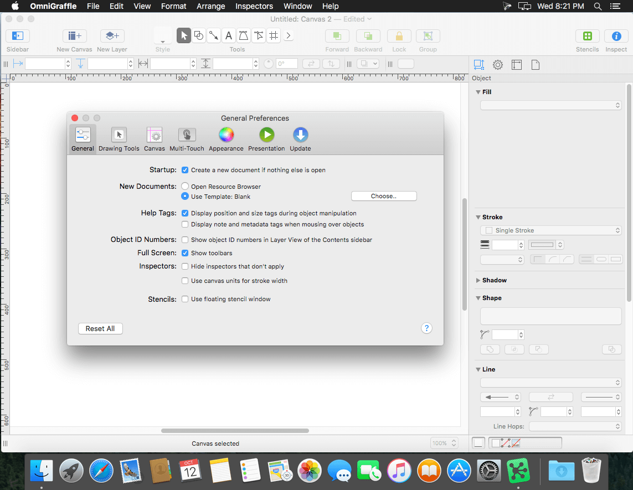The height and width of the screenshot is (490, 633).
Task: Switch to Drawing Tools preferences tab
Action: tap(119, 140)
